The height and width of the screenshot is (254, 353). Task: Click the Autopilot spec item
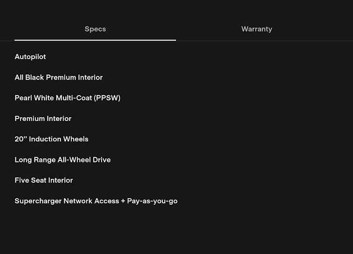(x=30, y=57)
